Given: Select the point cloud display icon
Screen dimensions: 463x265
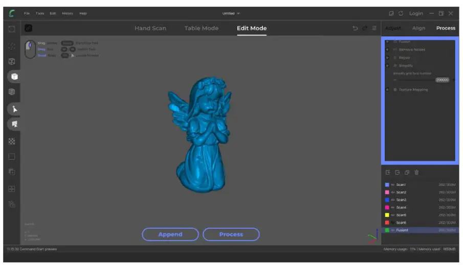Looking at the screenshot, I should [12, 46].
